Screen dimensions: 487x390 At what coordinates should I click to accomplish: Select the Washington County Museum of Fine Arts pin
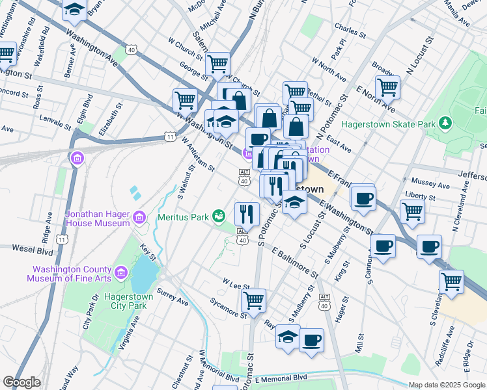point(121,273)
